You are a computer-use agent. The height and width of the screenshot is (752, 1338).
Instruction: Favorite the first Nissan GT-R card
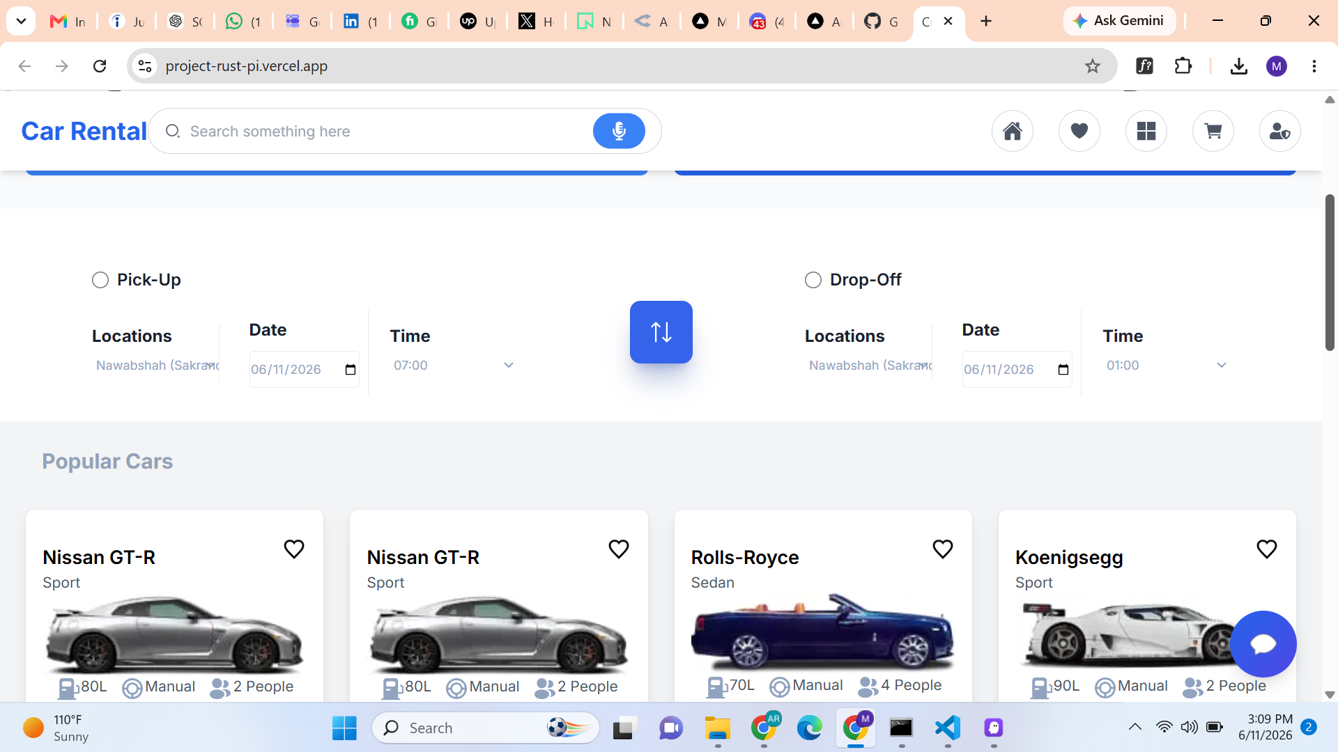coord(294,549)
